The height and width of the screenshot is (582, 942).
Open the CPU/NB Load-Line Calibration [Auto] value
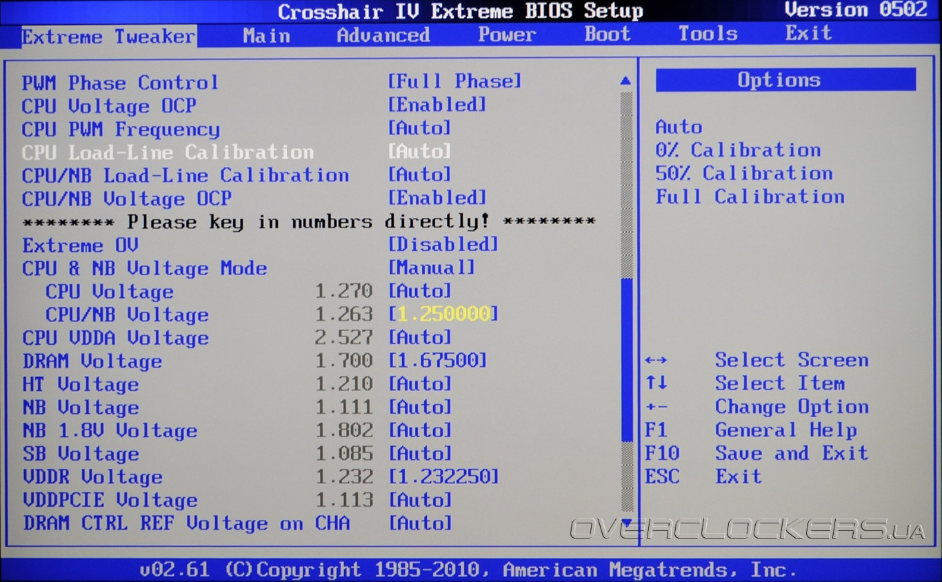coord(419,174)
